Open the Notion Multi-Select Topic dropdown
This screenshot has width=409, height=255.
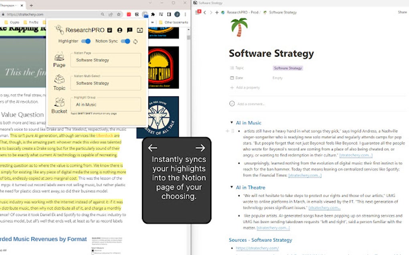click(x=105, y=83)
